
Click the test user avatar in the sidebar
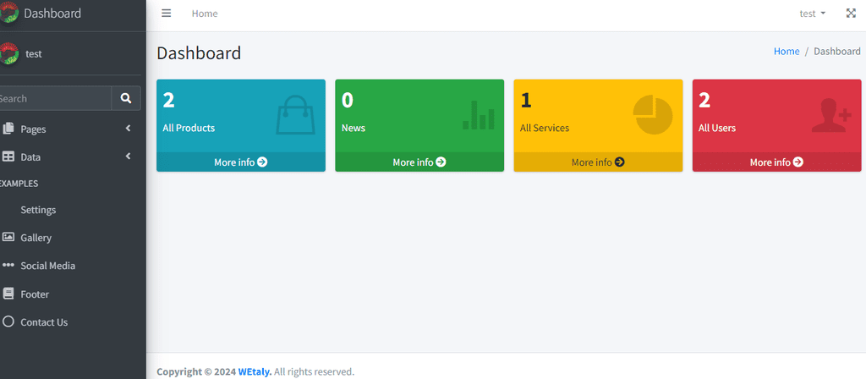(x=8, y=53)
